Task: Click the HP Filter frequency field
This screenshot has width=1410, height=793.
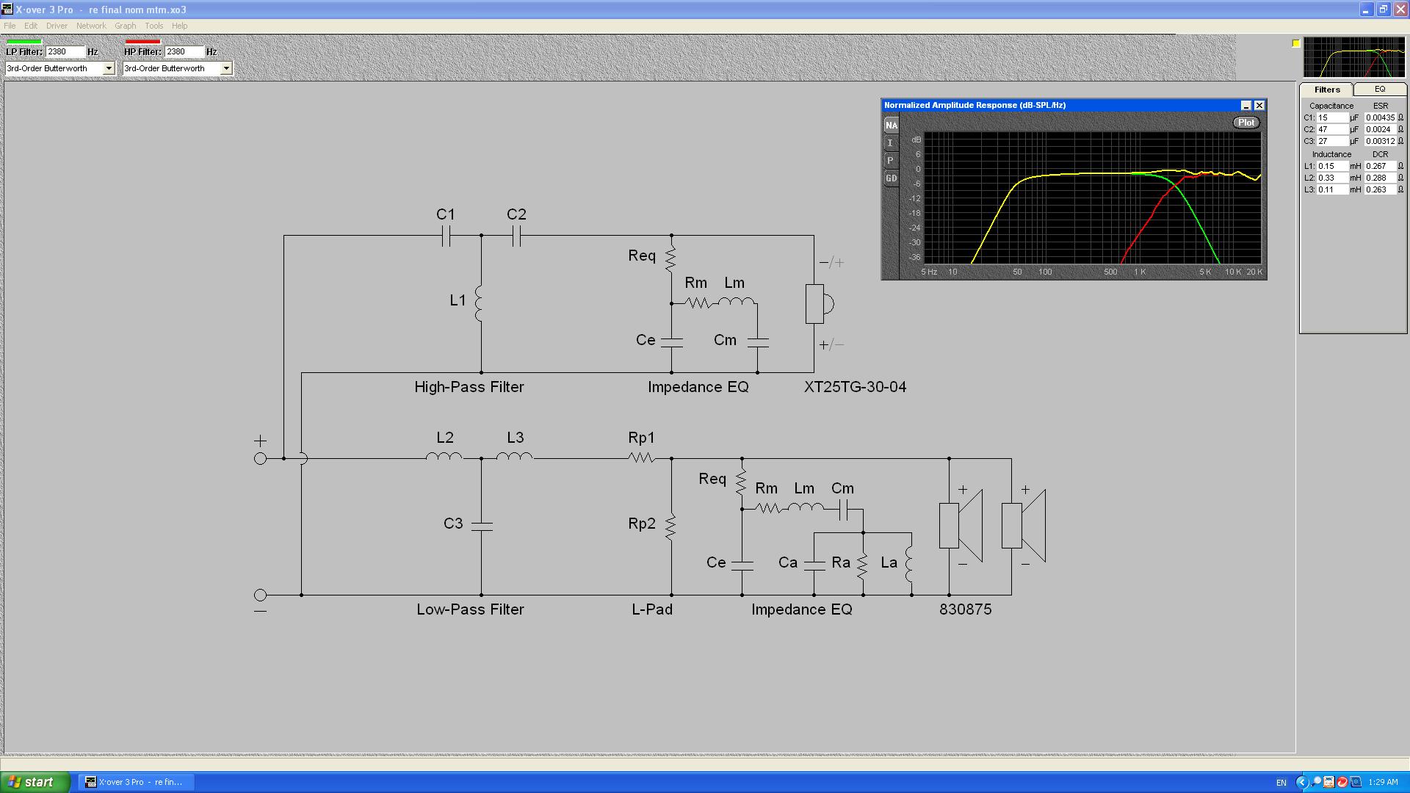Action: pos(184,52)
